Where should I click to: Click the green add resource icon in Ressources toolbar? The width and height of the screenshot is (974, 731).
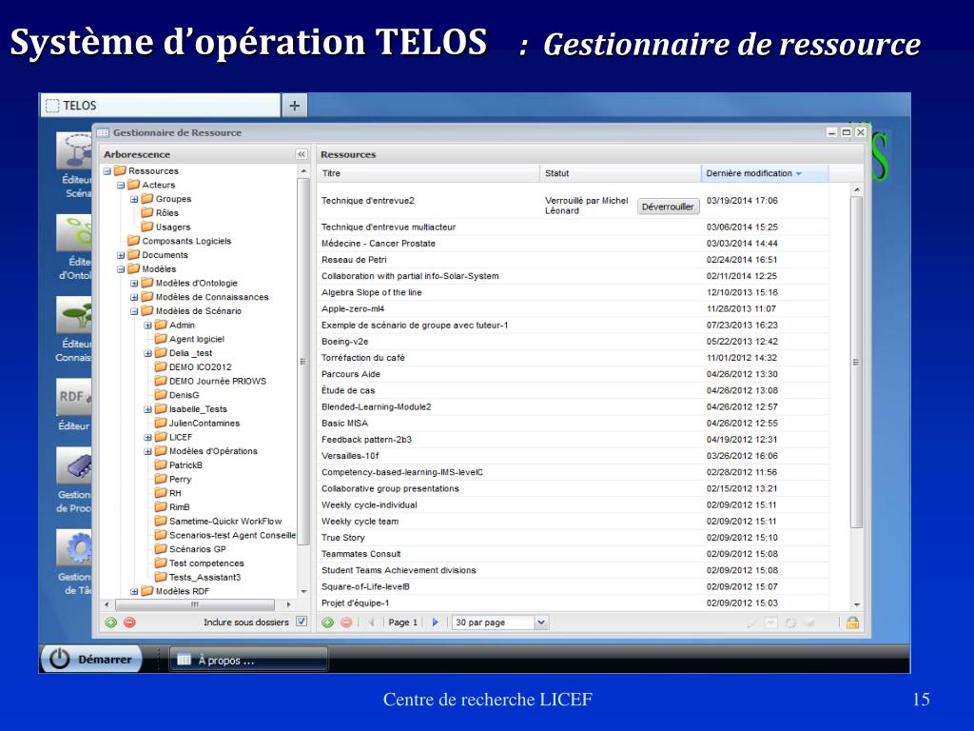pyautogui.click(x=327, y=622)
